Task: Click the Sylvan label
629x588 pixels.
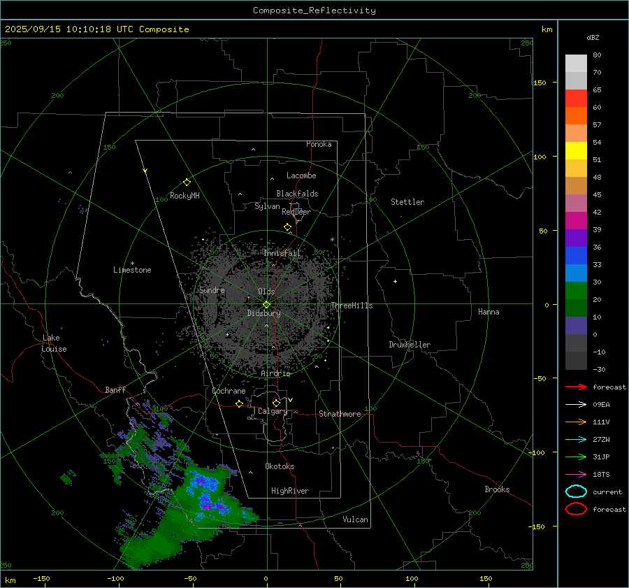Action: coord(267,206)
